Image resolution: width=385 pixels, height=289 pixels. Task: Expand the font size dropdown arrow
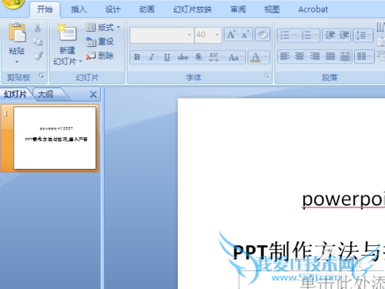coord(217,35)
